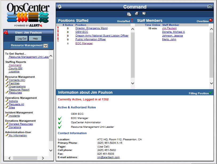Viewport: 217px width, 164px height.
Task: Click the Overtime red clock icon
Action: tap(211, 20)
